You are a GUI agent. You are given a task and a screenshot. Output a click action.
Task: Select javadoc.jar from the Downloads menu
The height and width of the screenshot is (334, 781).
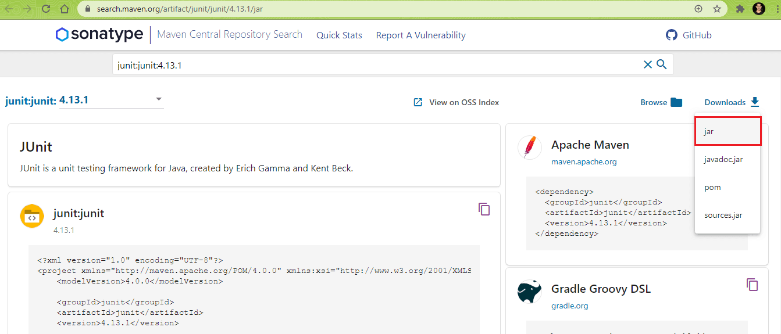723,159
